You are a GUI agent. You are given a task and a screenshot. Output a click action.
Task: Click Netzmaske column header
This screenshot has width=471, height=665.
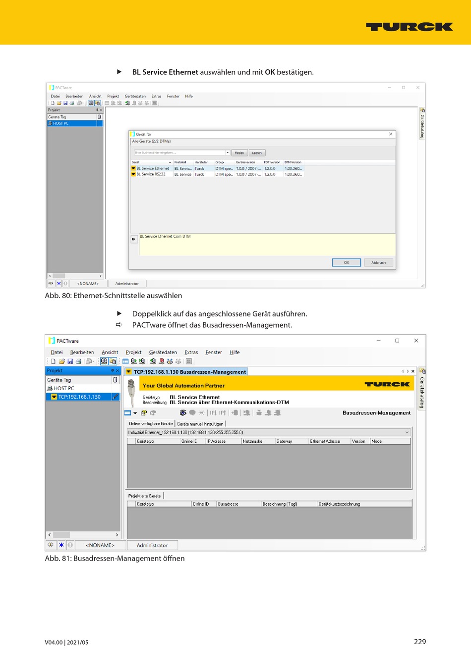[x=258, y=441]
